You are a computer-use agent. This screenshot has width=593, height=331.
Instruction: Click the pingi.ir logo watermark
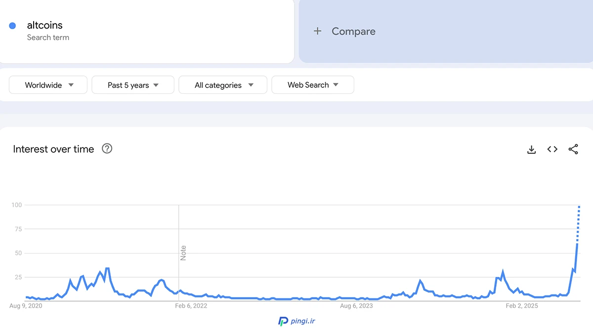click(x=296, y=321)
